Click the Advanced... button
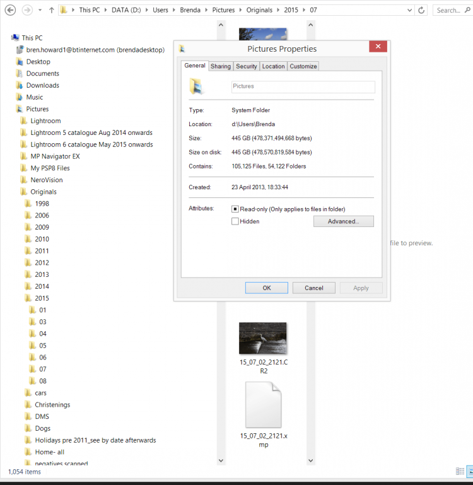This screenshot has width=473, height=485. coord(343,221)
